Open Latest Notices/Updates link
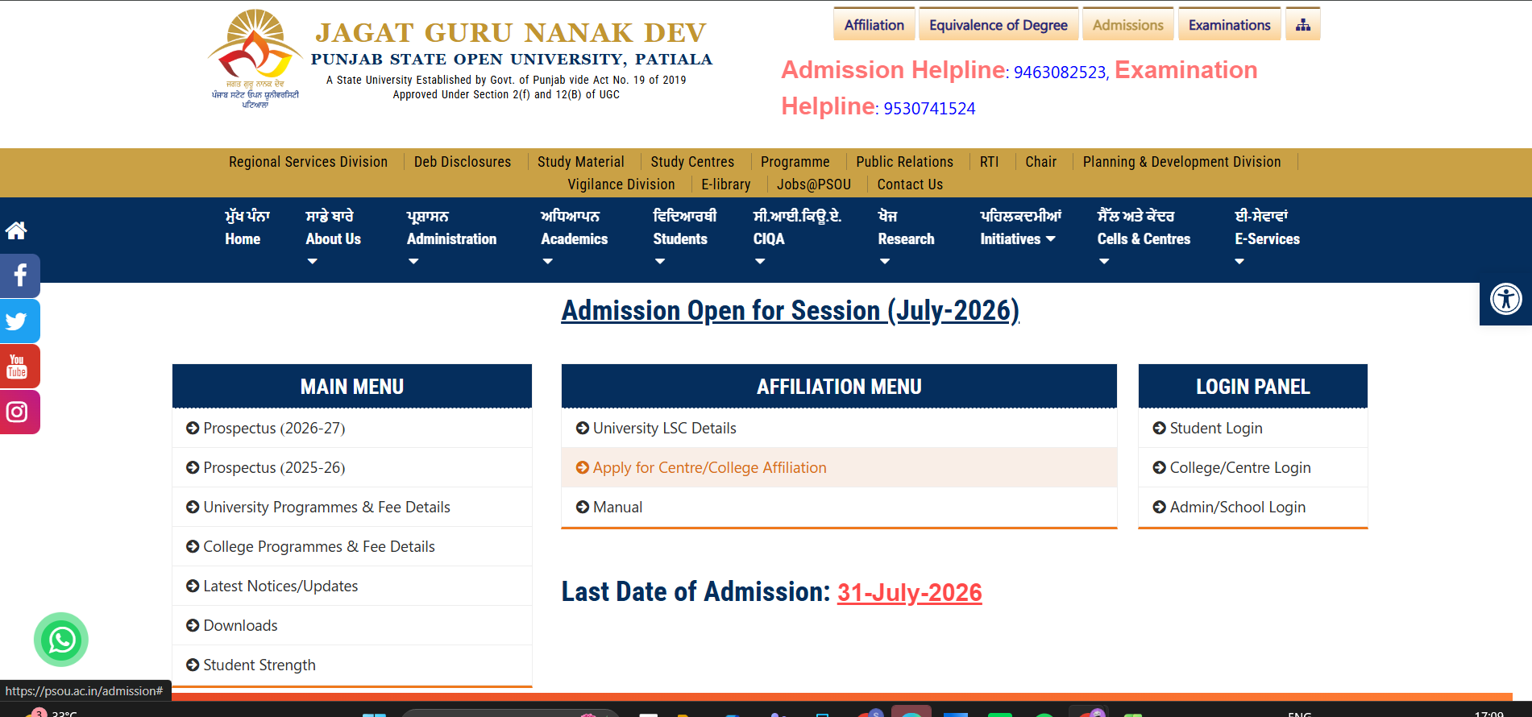 coord(280,586)
